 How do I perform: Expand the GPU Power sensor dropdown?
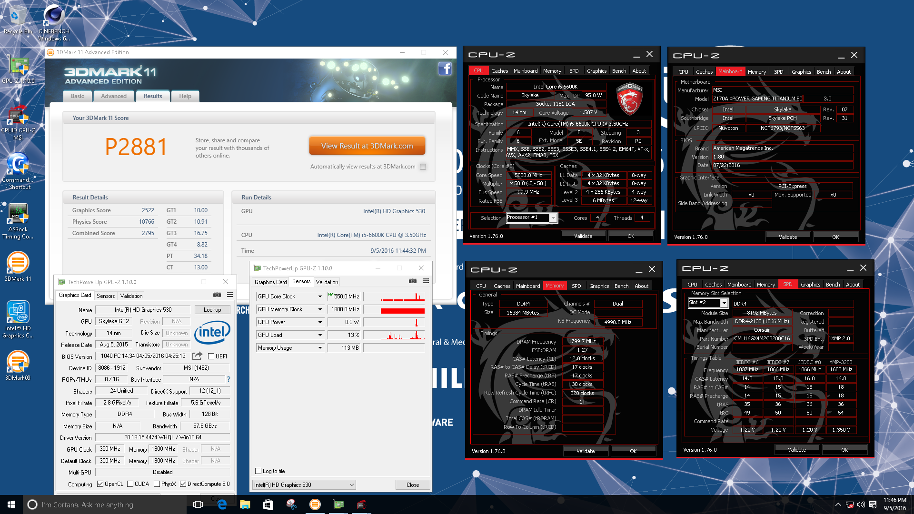(320, 322)
